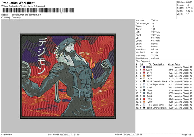The height and width of the screenshot is (137, 194).
Task: Pick the Super White swatch with 55 stitches
Action: tap(144, 105)
